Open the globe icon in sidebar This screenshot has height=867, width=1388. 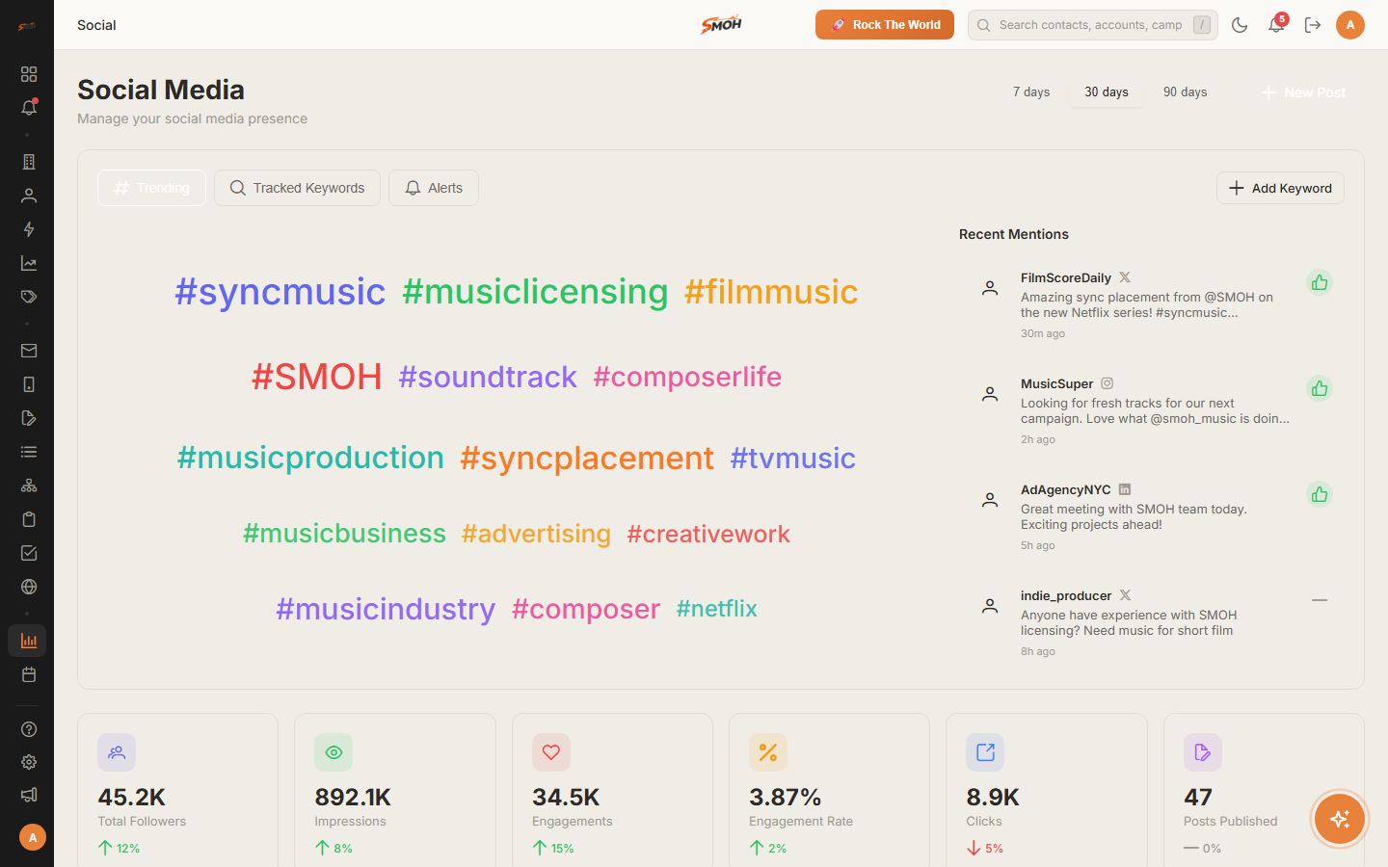tap(29, 587)
